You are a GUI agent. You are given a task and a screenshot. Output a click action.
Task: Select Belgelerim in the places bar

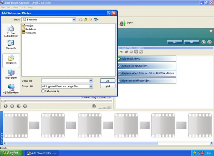point(11,61)
